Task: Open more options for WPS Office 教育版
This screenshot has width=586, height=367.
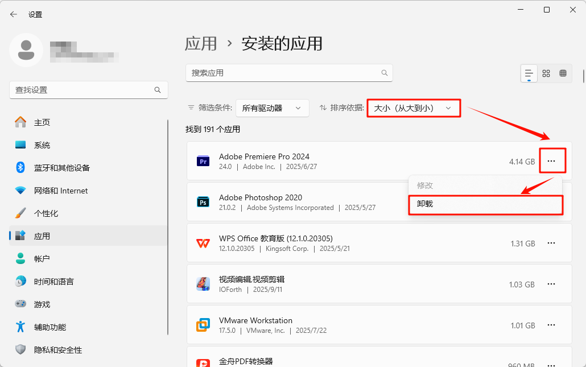Action: (551, 244)
